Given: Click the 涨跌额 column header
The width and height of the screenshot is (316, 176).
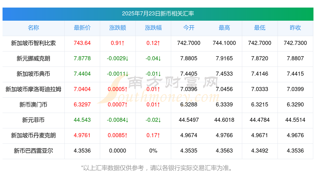Looking at the screenshot, I should coord(118,28).
